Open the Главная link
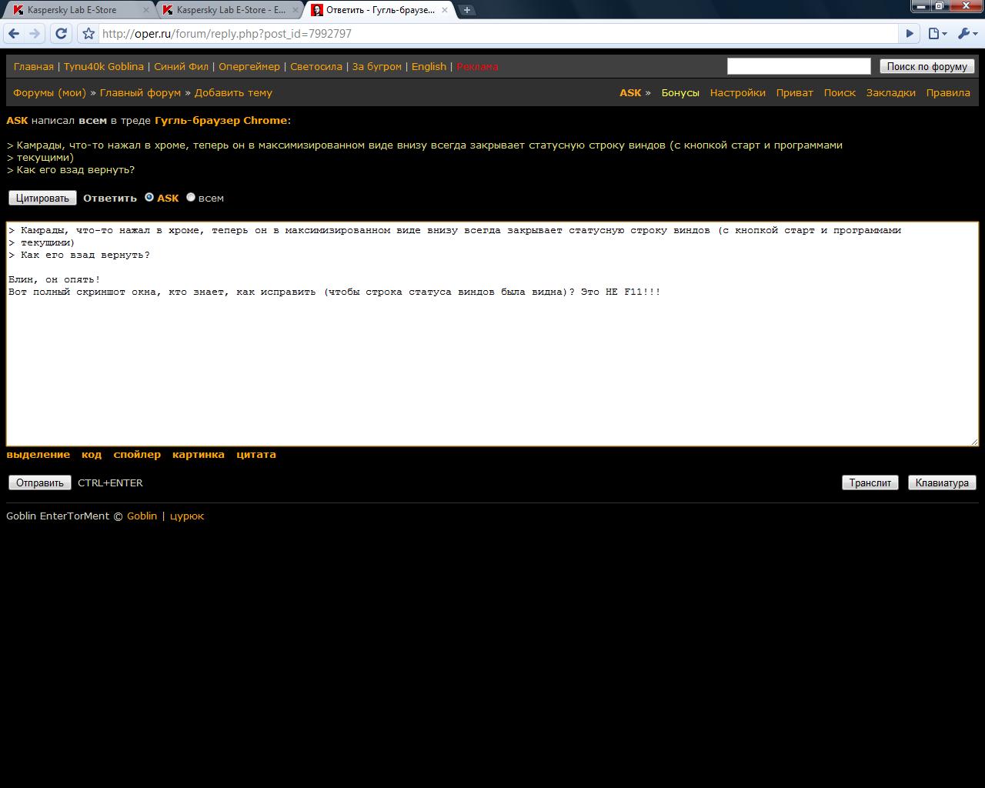This screenshot has width=985, height=788. point(34,66)
